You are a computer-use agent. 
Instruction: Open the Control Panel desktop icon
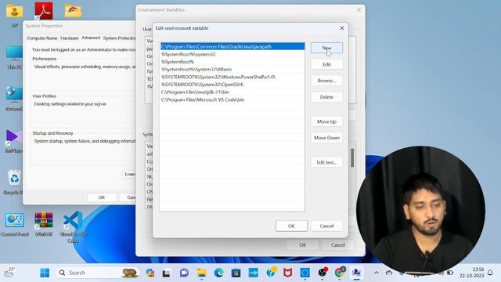click(x=14, y=225)
